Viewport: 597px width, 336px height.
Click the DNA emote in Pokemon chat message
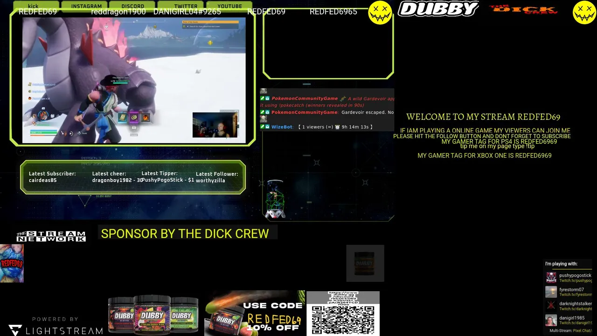tap(343, 98)
